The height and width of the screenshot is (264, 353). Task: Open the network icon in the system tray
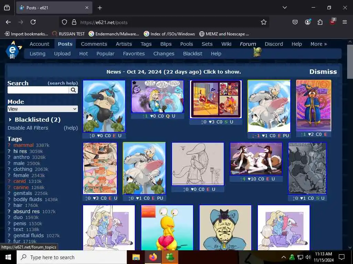[300, 257]
